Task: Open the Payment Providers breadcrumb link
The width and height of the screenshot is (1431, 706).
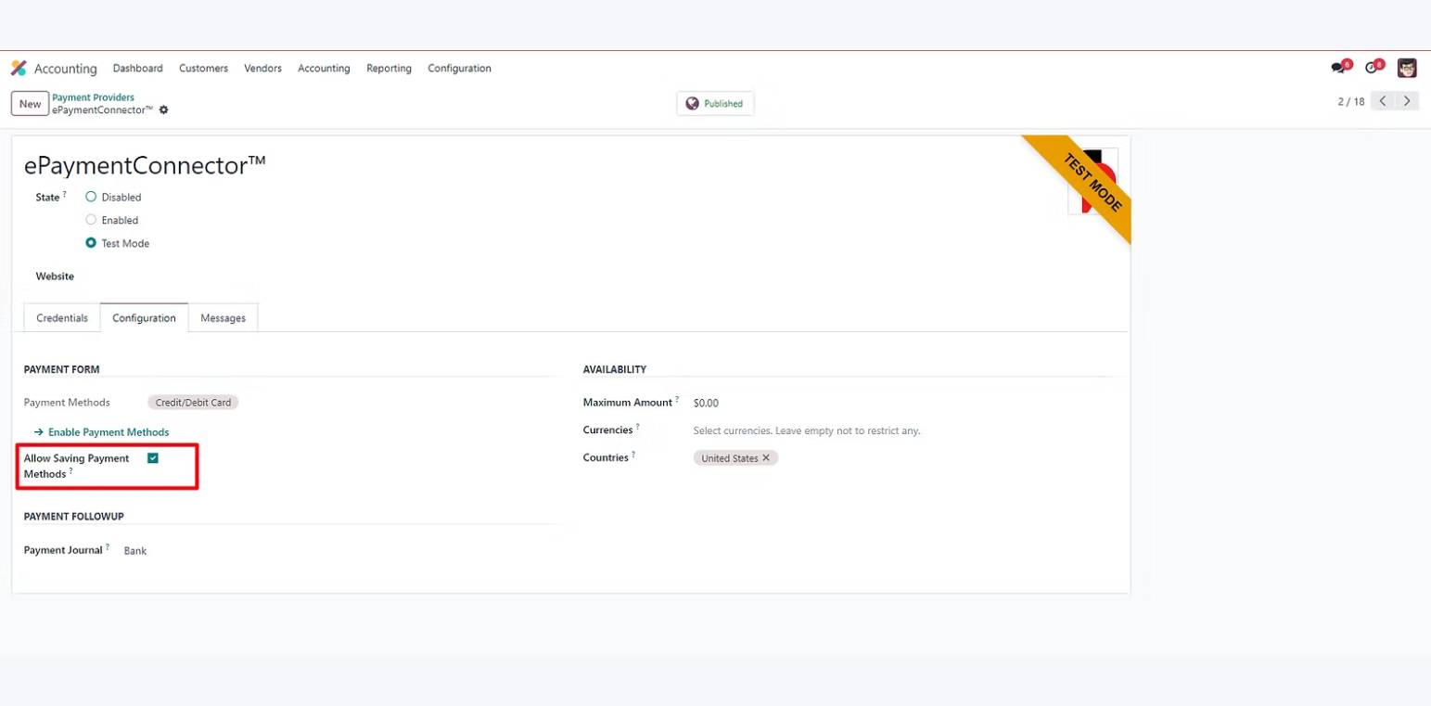Action: click(93, 97)
